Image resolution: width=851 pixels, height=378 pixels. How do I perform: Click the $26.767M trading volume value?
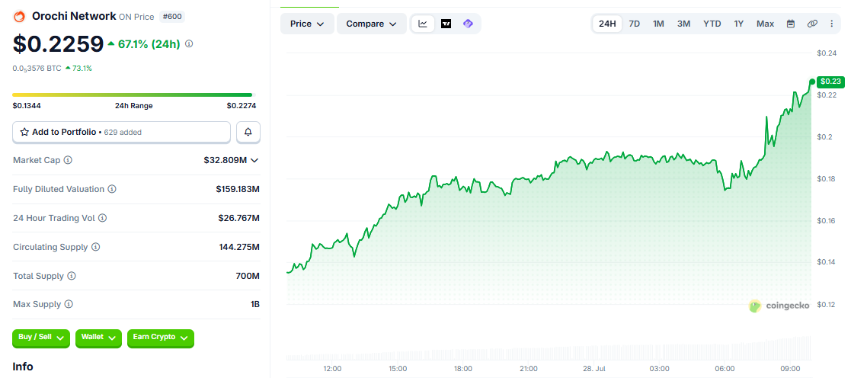pos(239,218)
